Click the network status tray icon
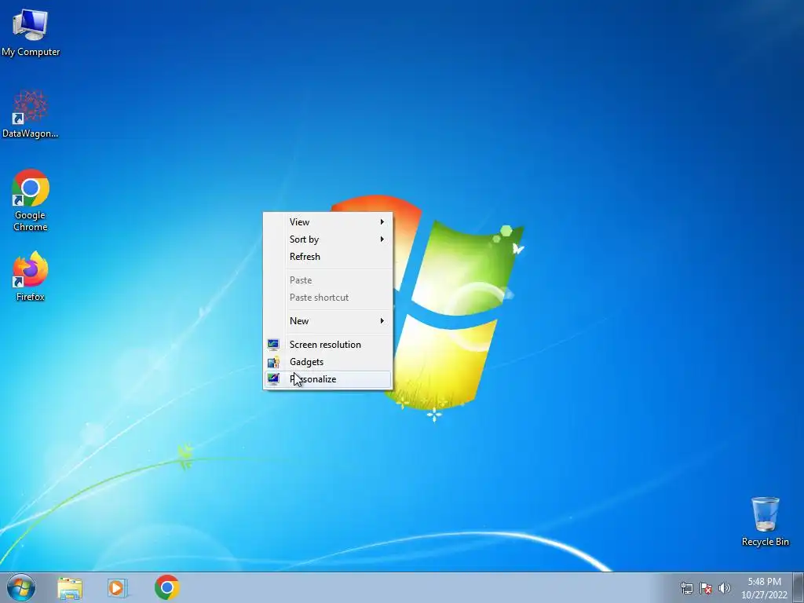Screen dimensions: 804x603 tap(686, 588)
